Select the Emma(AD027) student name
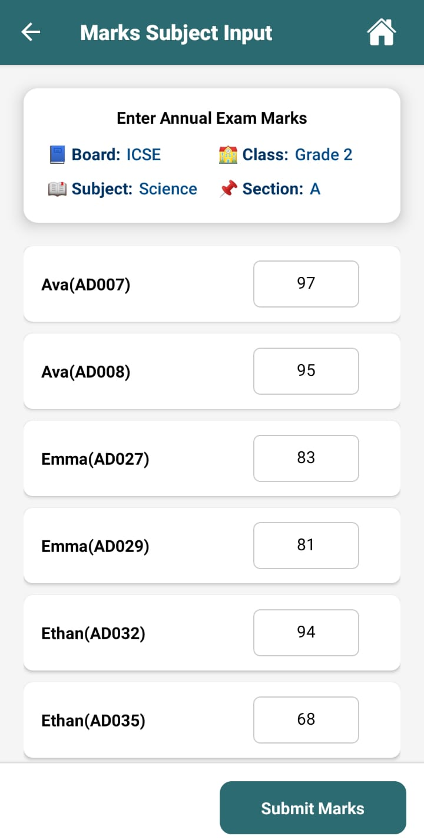424x839 pixels. (95, 459)
